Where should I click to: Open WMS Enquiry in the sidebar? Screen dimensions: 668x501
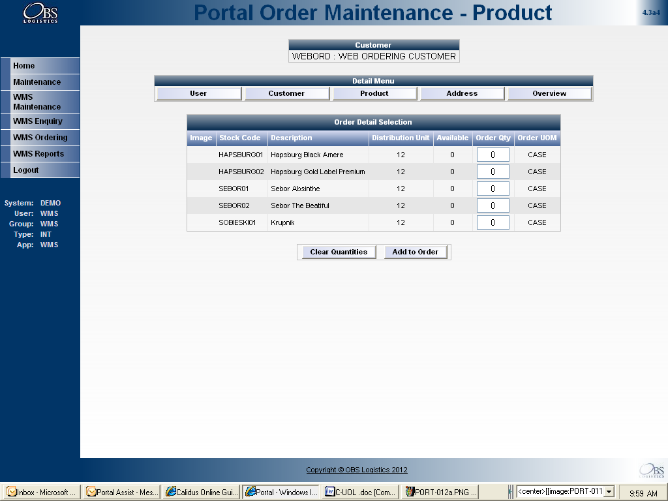(x=40, y=121)
